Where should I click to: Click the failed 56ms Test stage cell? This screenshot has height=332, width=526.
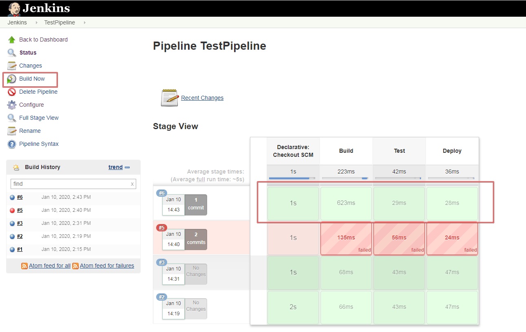[399, 238]
